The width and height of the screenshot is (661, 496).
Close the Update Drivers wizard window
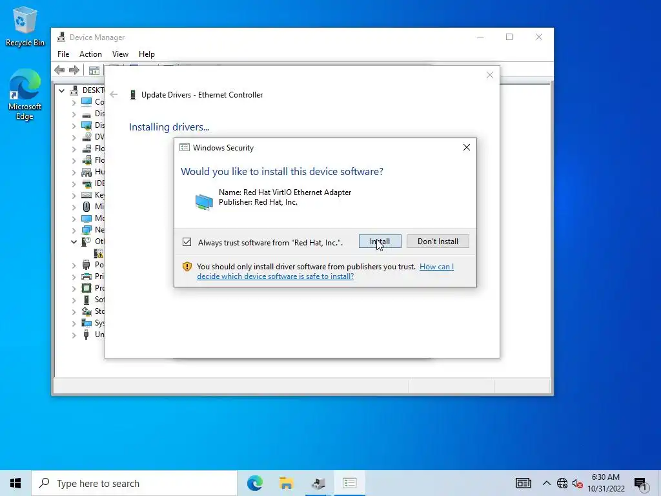coord(489,75)
